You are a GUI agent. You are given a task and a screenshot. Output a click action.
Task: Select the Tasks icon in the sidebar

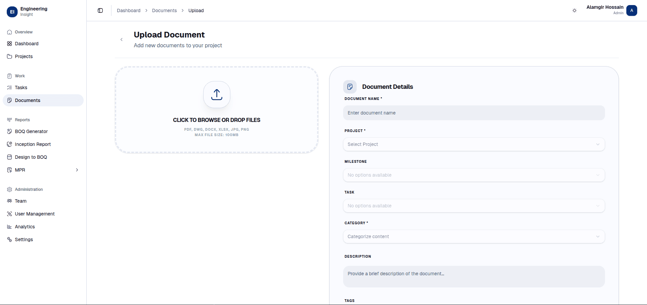[9, 87]
